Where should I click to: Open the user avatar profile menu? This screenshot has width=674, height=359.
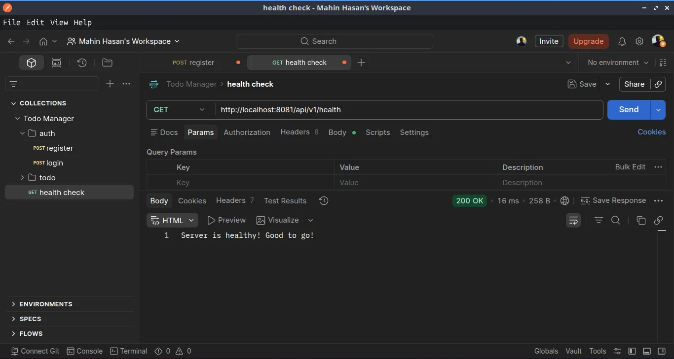[x=658, y=41]
